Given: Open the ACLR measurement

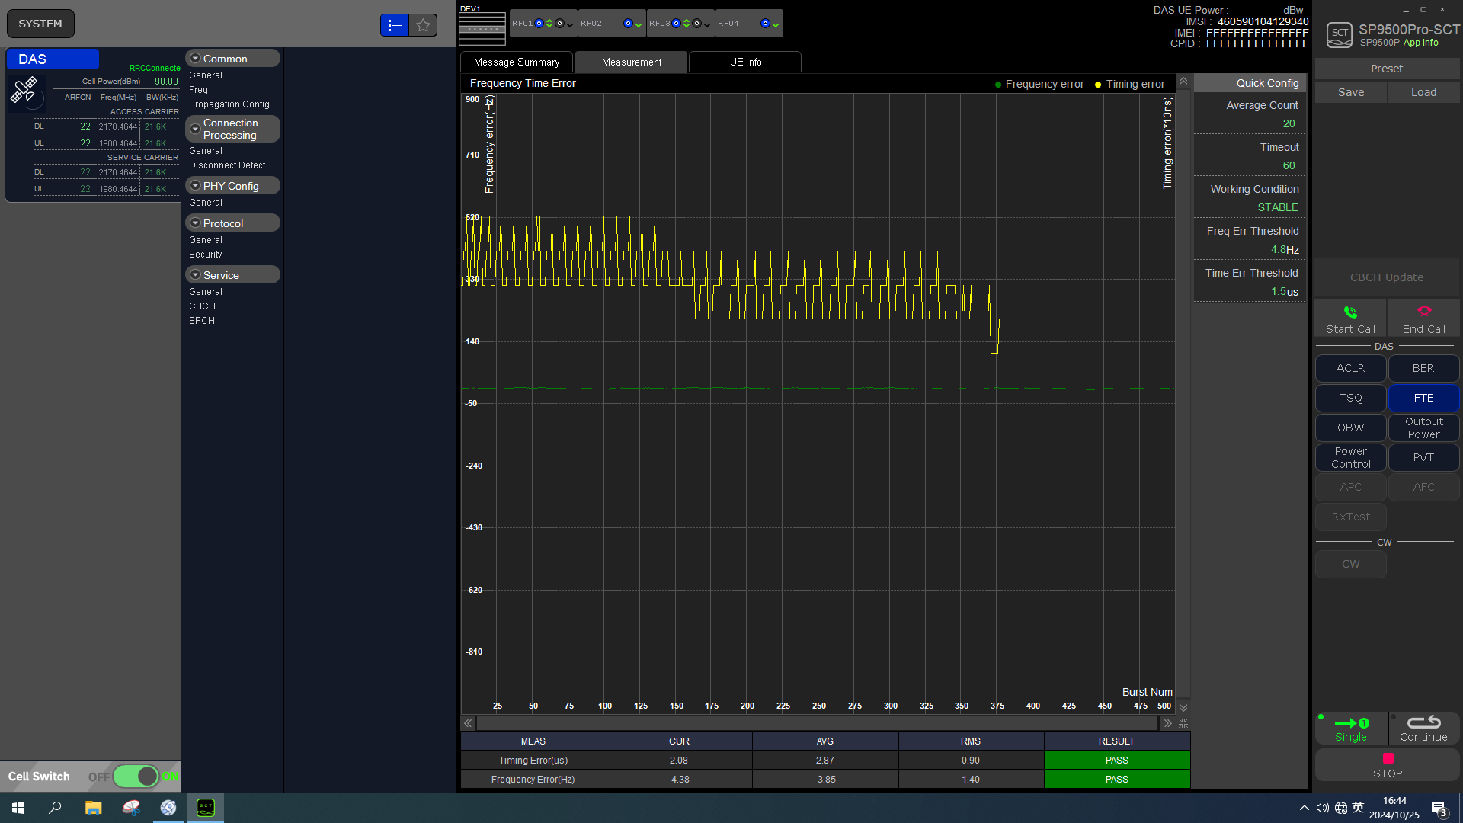Looking at the screenshot, I should (1350, 368).
